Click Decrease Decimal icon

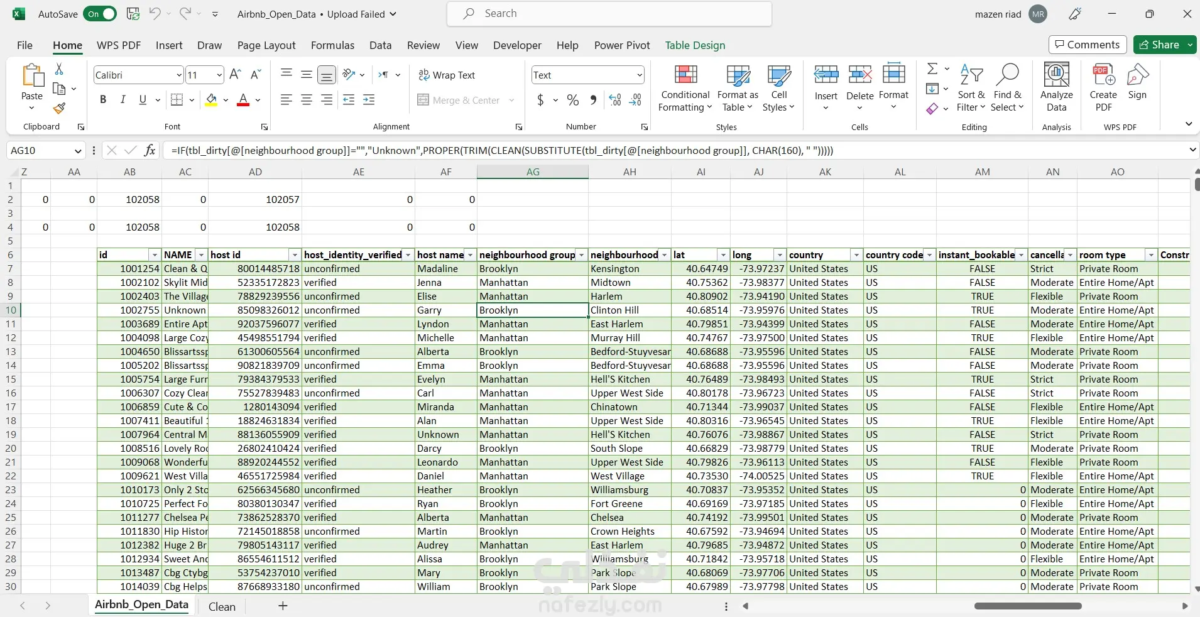tap(635, 100)
